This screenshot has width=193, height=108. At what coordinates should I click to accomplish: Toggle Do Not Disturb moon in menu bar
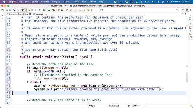tap(137, 2)
